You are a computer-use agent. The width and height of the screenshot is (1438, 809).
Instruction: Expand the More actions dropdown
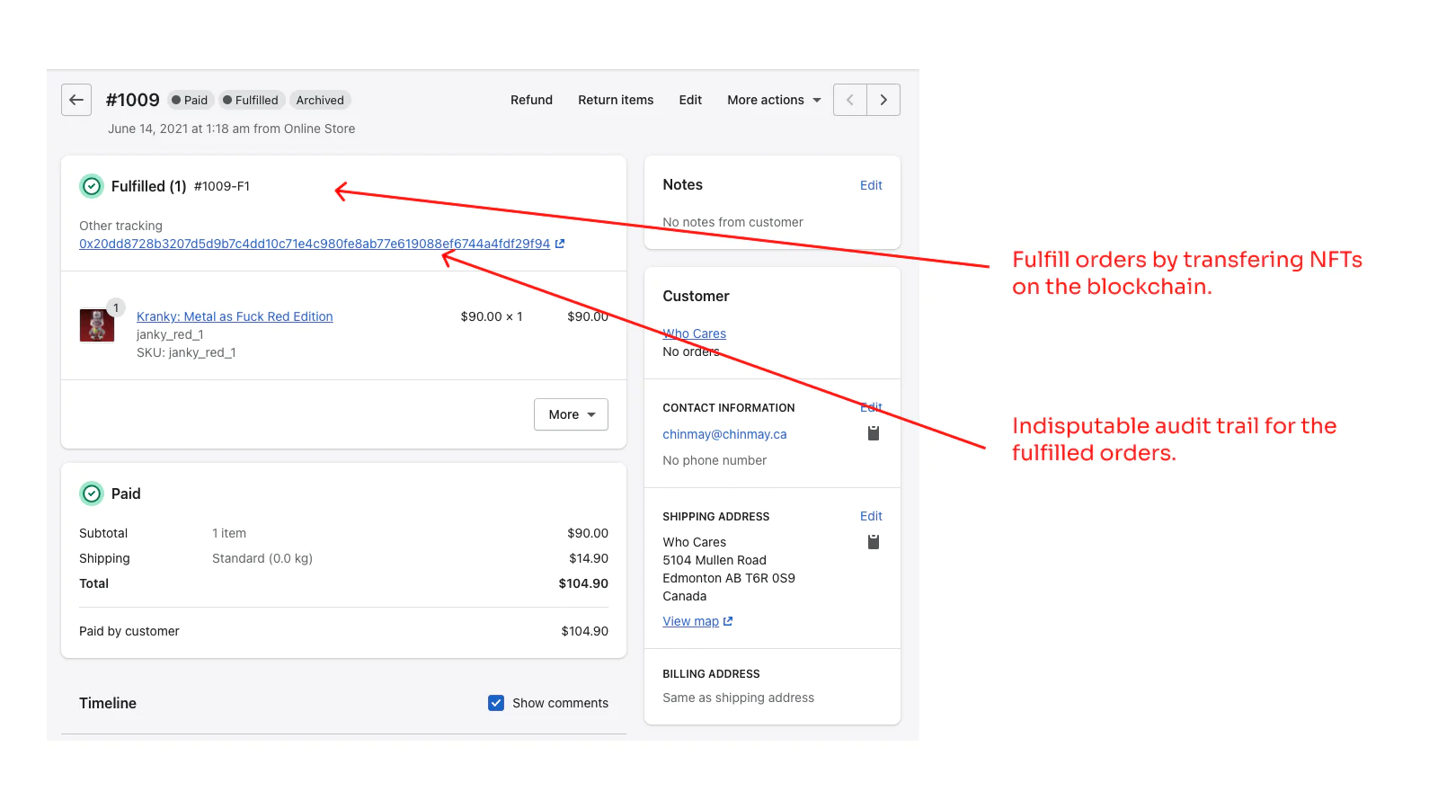pos(773,100)
